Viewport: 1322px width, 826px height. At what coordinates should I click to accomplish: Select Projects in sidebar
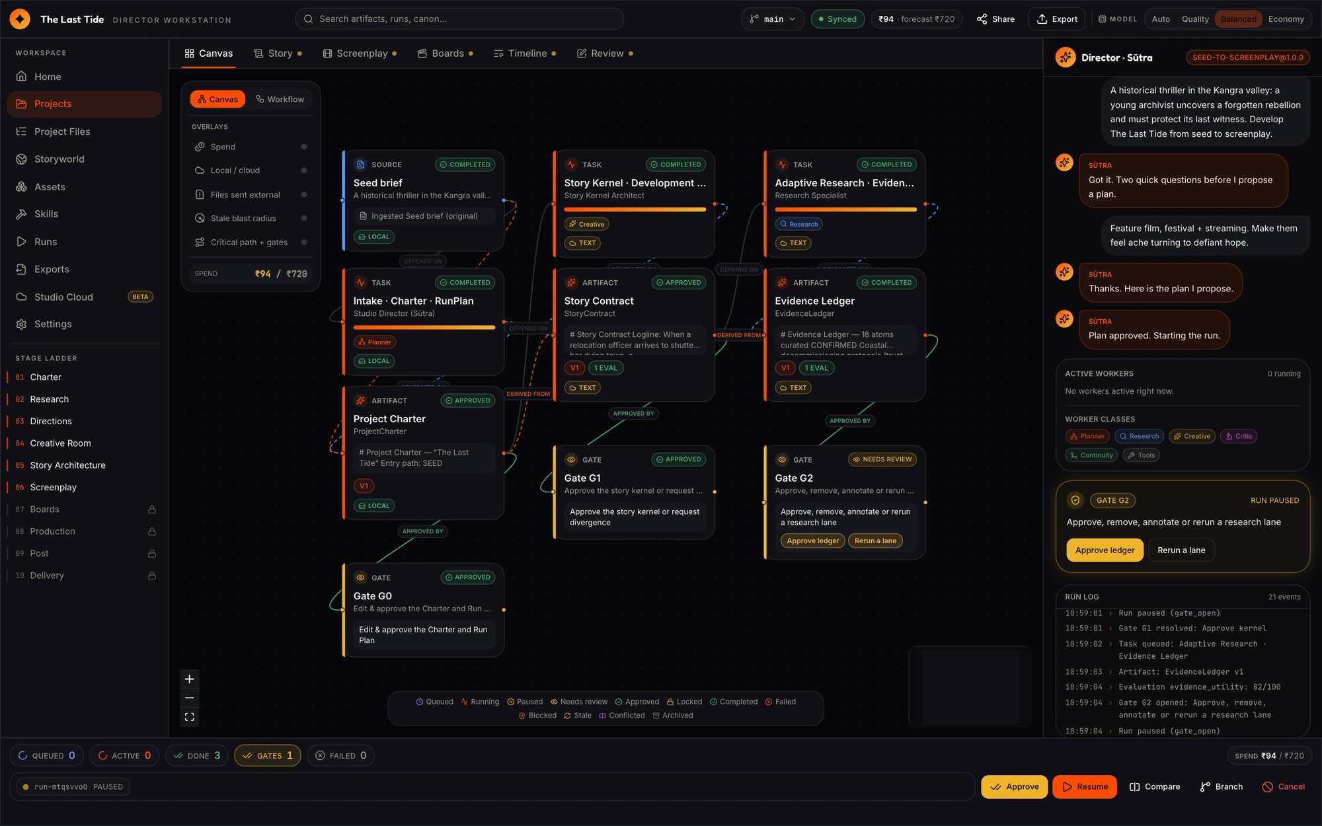click(x=85, y=104)
